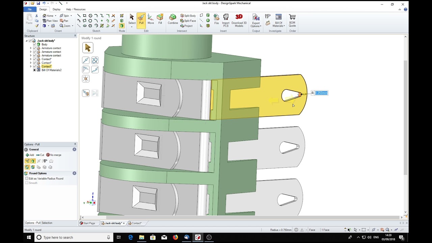
Task: Open the Help / Resources tab
Action: point(76,9)
